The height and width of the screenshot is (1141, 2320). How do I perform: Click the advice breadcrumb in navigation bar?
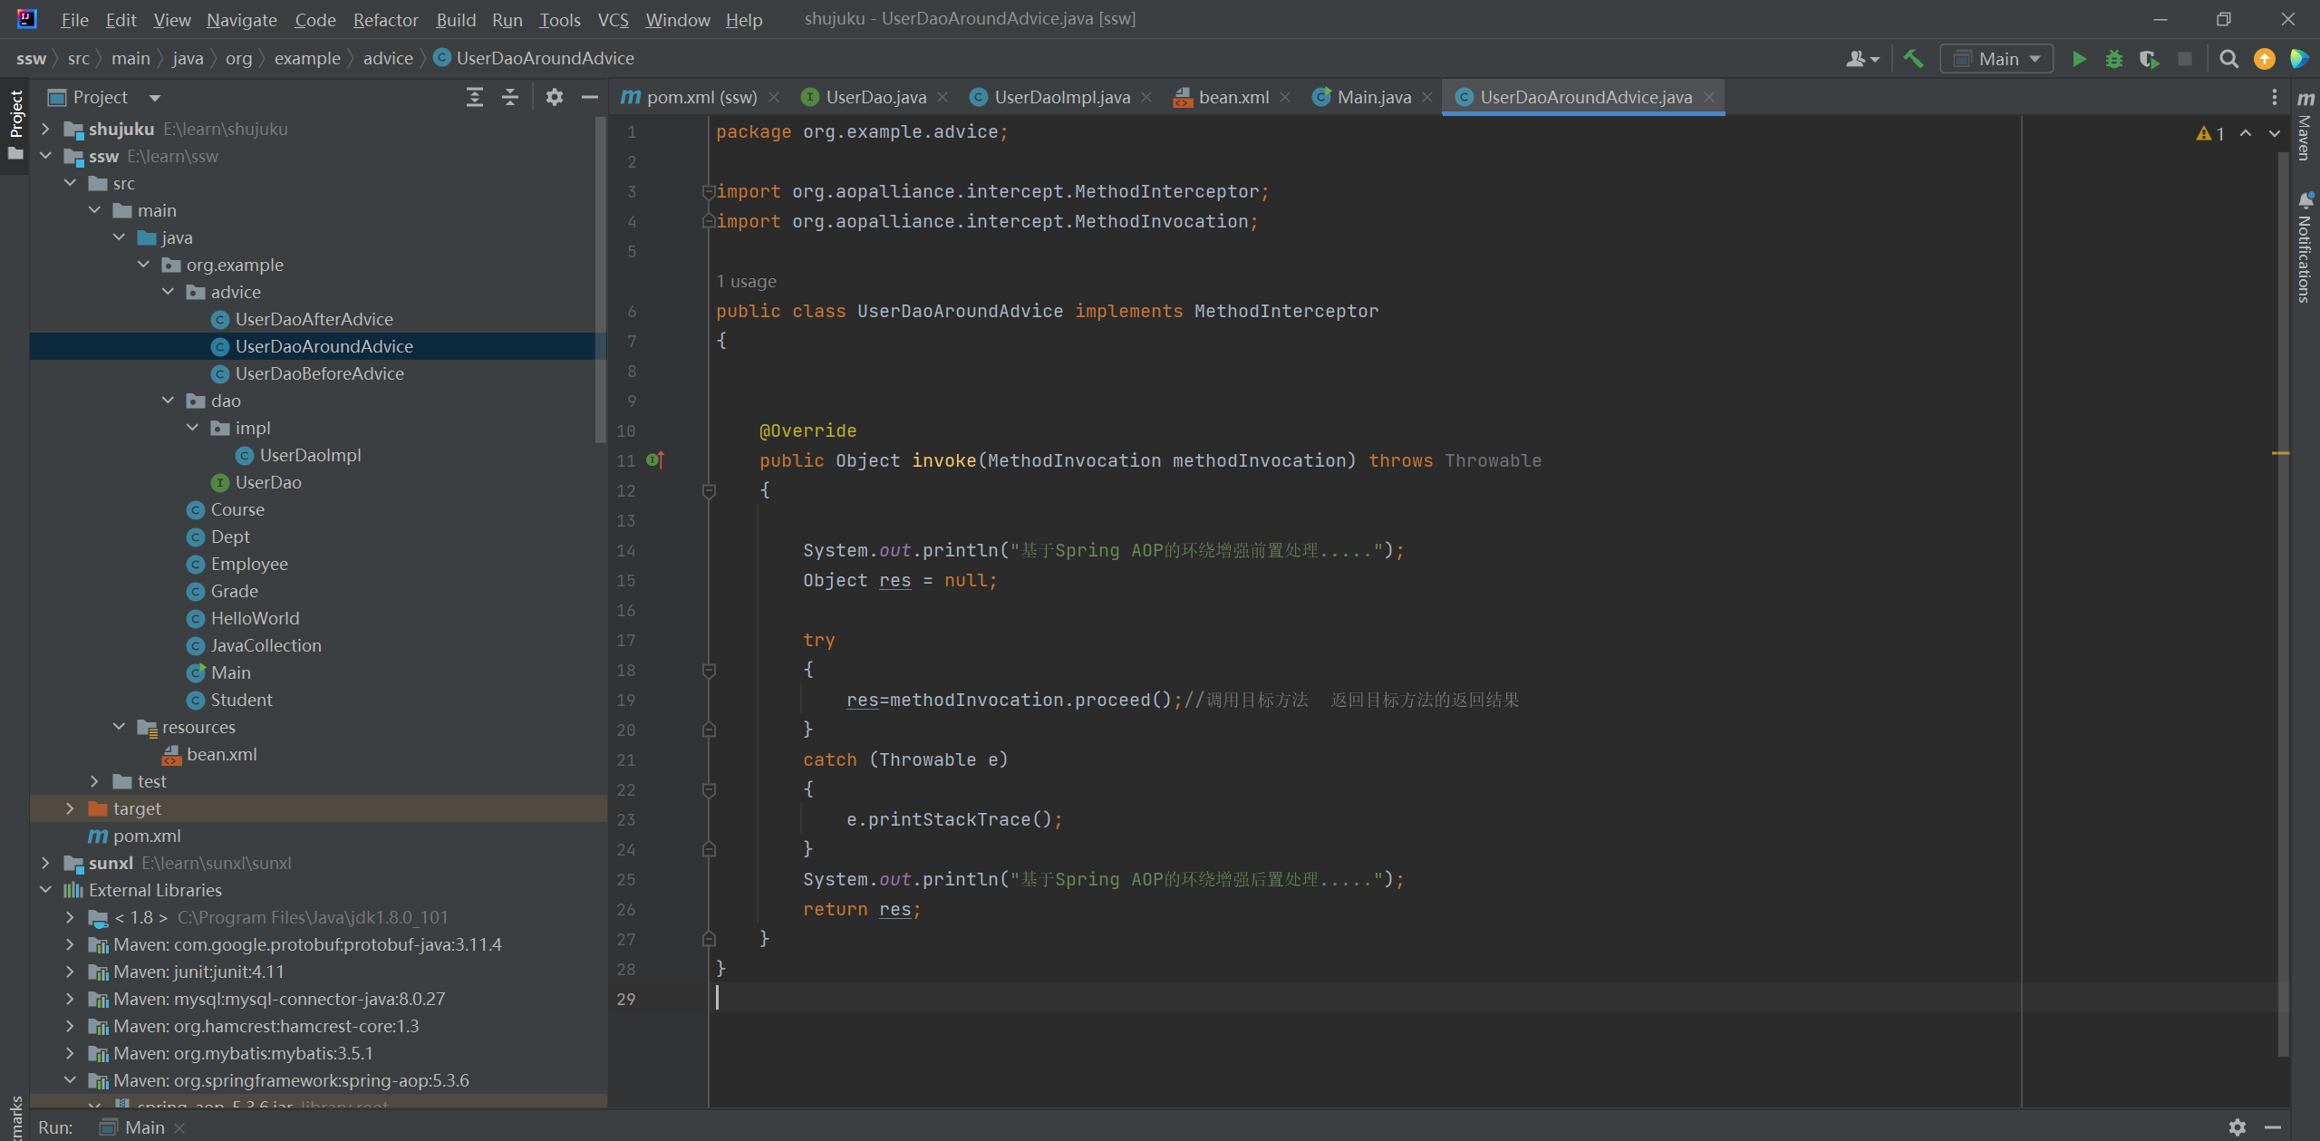click(x=388, y=58)
